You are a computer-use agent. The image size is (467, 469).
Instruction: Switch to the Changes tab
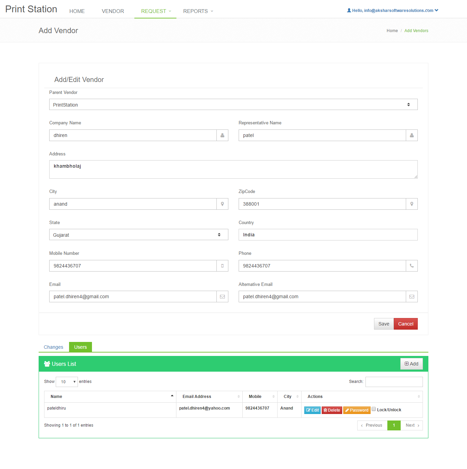click(x=53, y=347)
